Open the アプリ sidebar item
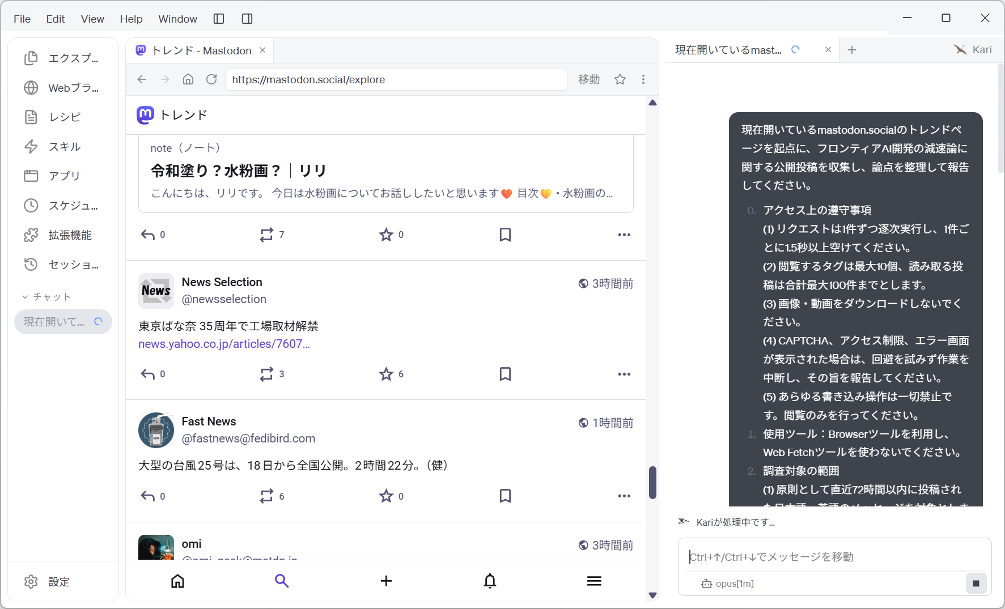 click(x=63, y=176)
